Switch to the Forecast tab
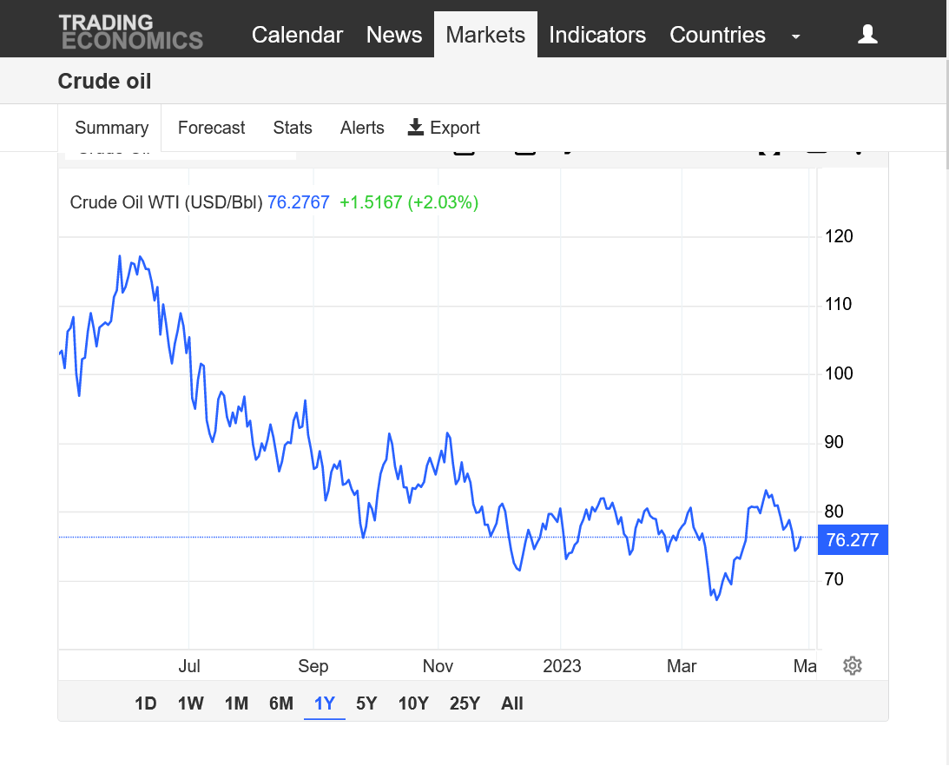 pyautogui.click(x=211, y=128)
